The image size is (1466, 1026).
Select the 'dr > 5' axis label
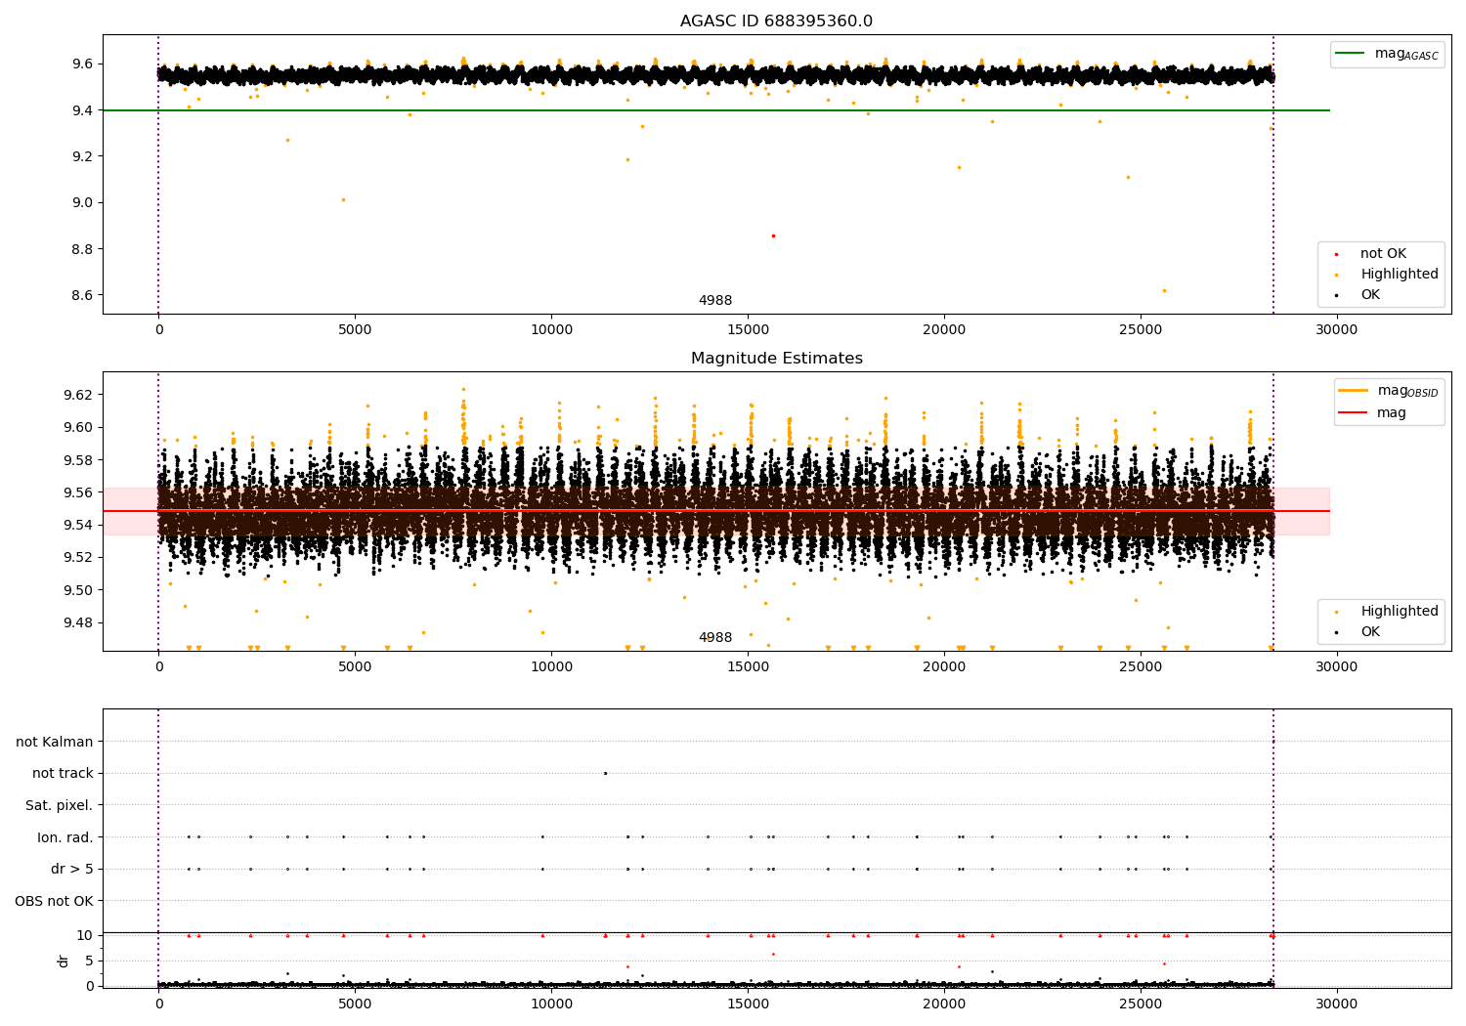72,869
